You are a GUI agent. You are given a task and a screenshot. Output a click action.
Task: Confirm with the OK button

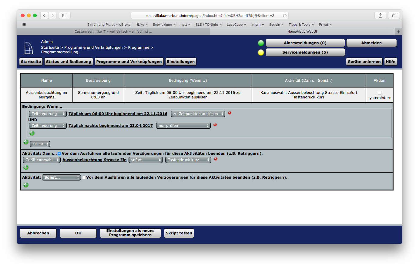click(x=78, y=233)
